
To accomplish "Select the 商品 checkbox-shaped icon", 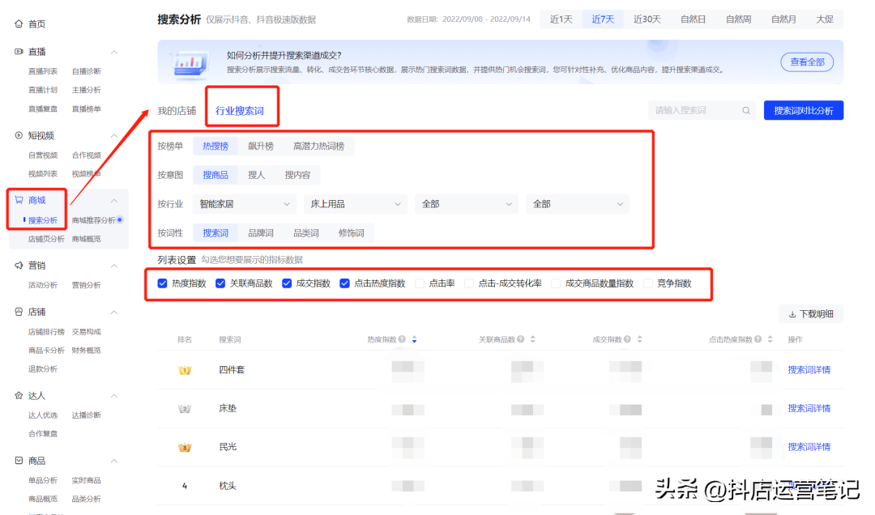I will [x=19, y=460].
